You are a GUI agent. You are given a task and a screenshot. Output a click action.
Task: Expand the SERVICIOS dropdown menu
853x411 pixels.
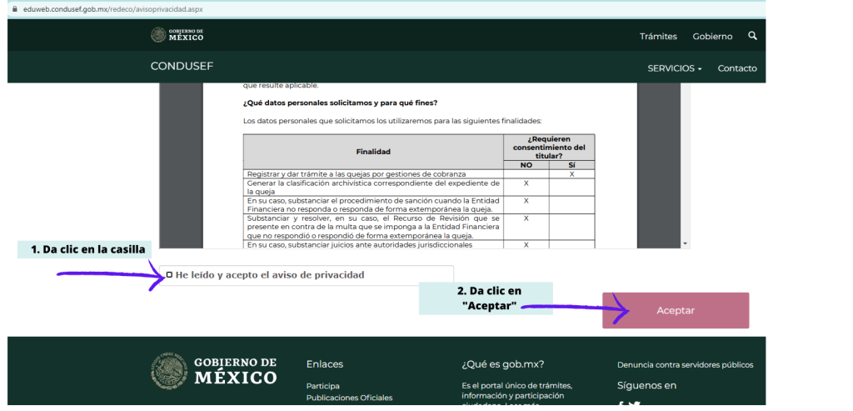674,68
